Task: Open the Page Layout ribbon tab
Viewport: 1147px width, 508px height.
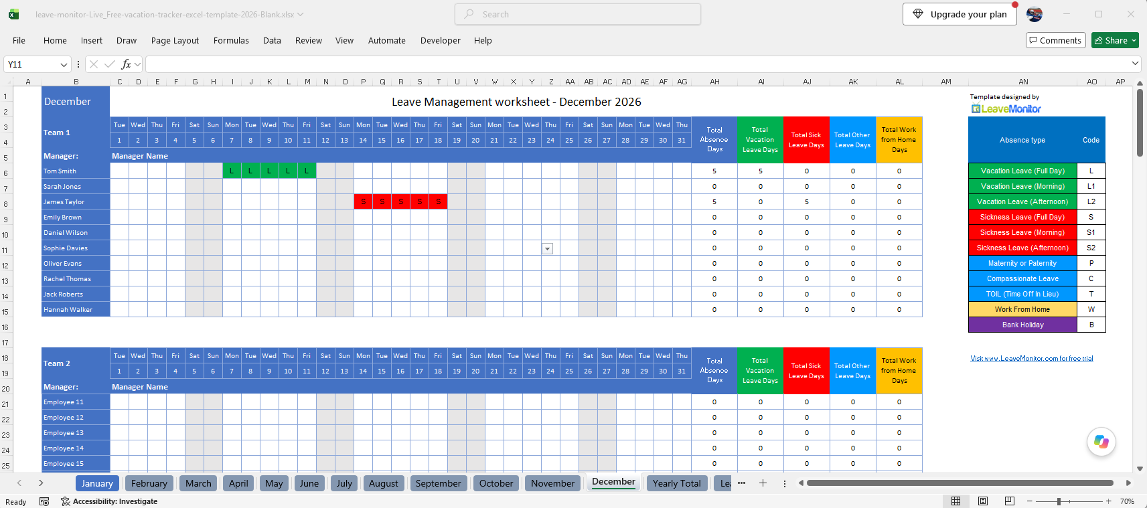Action: [x=175, y=41]
